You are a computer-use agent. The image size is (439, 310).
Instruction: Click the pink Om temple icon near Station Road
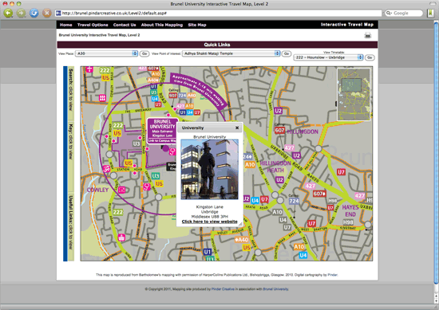tap(106, 169)
